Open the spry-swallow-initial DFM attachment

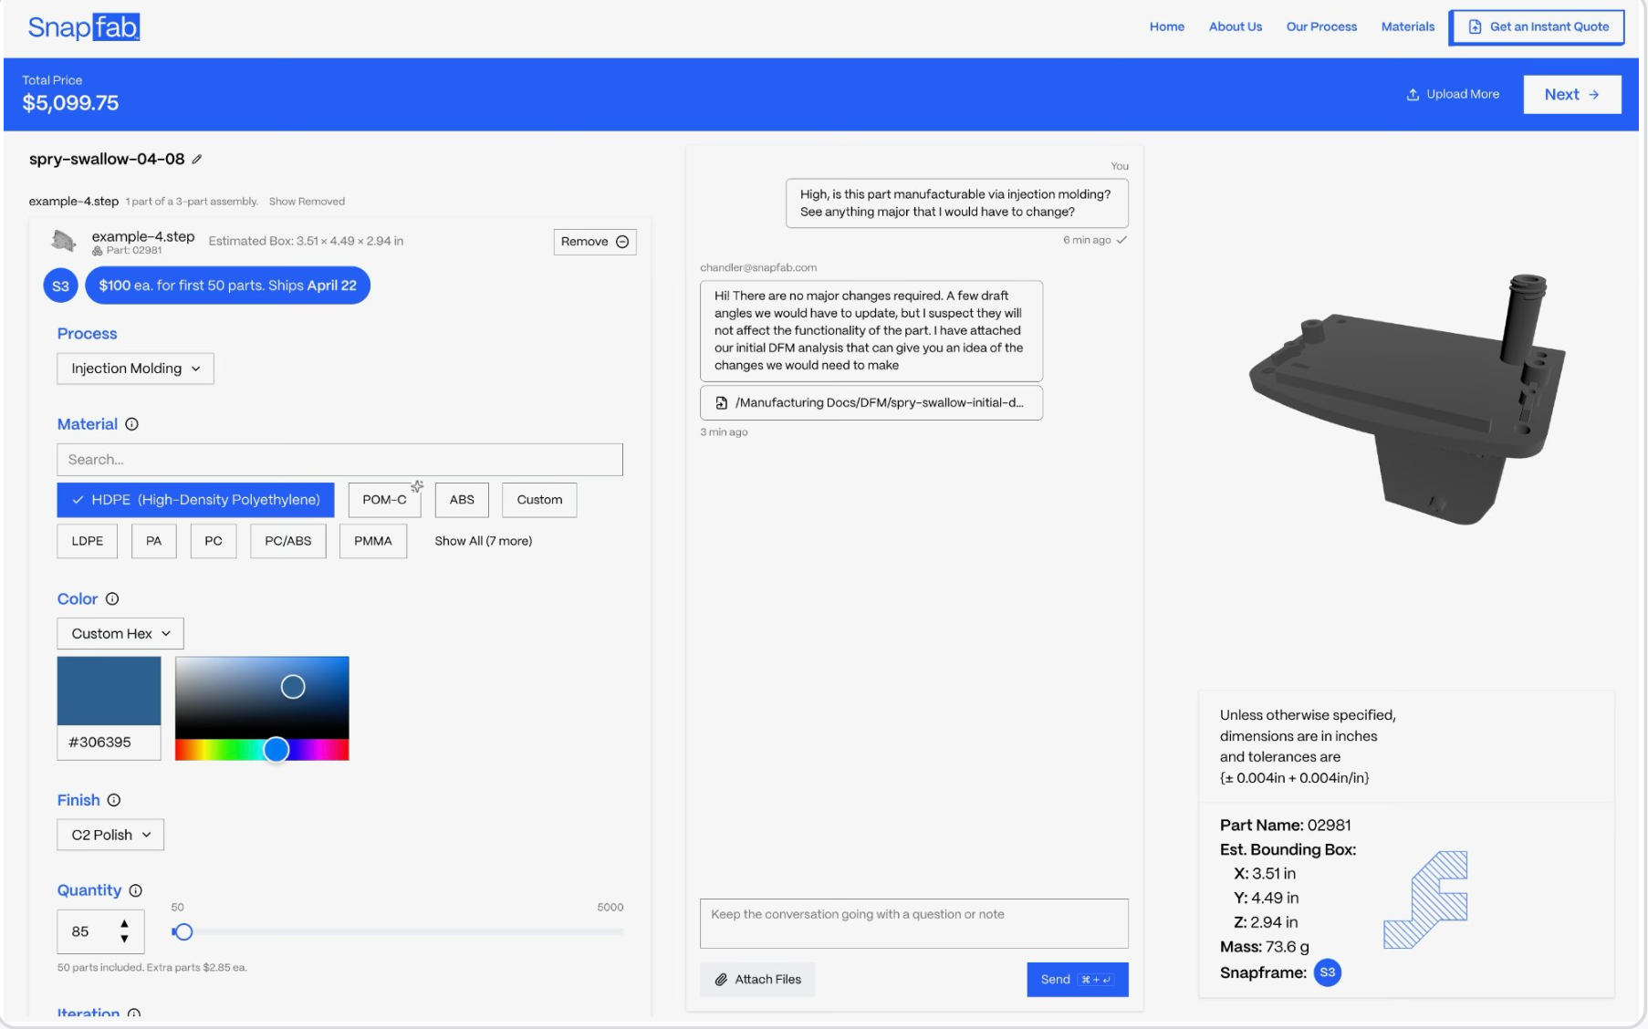871,402
